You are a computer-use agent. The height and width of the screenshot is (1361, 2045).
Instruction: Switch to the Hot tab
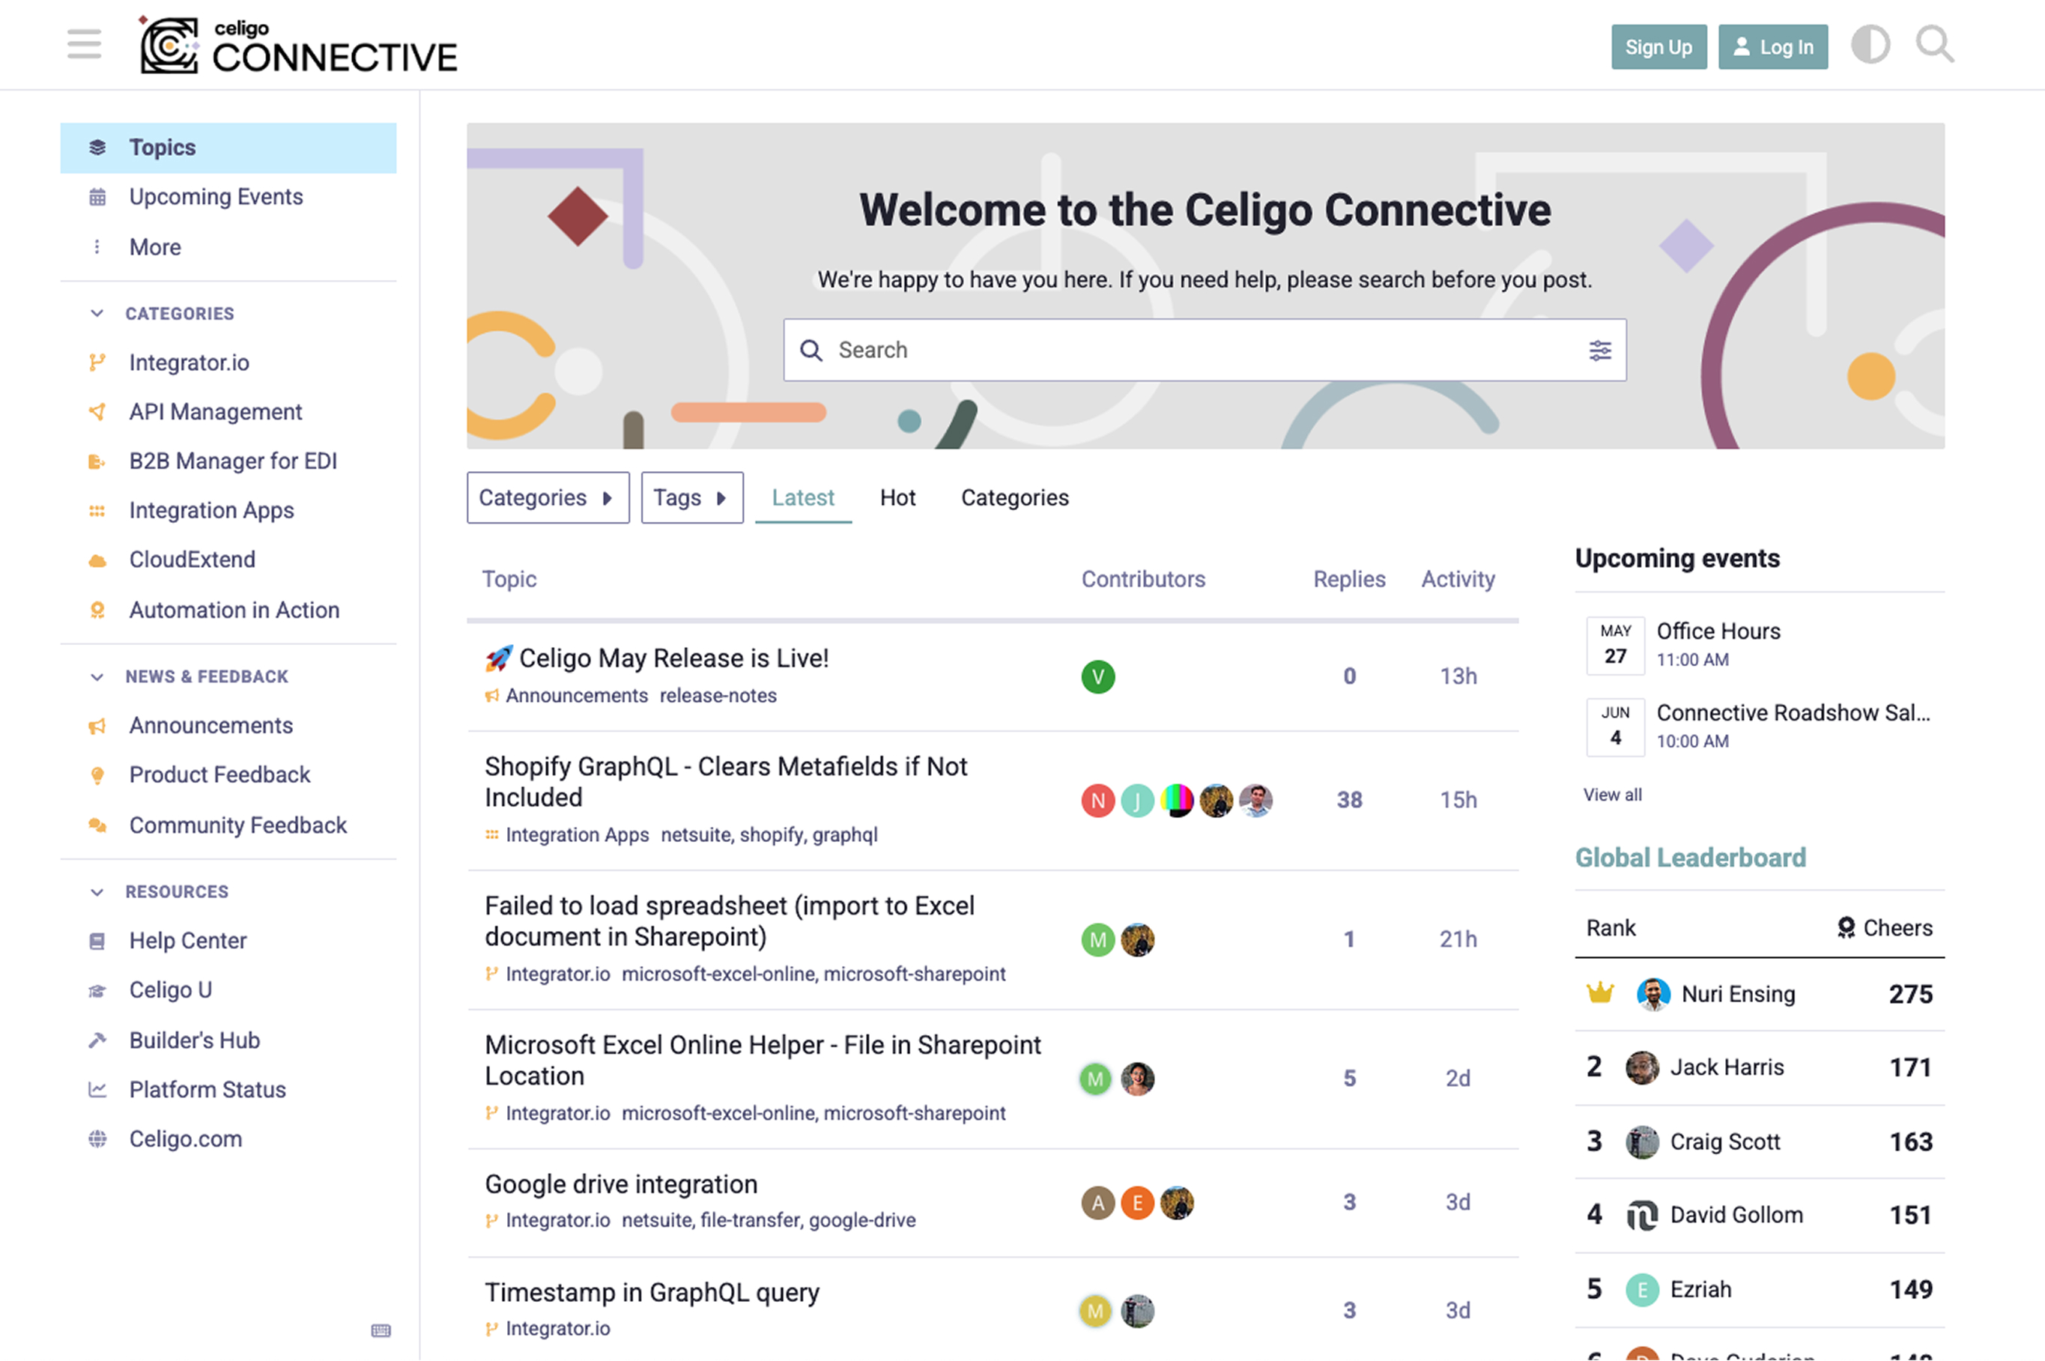(897, 497)
